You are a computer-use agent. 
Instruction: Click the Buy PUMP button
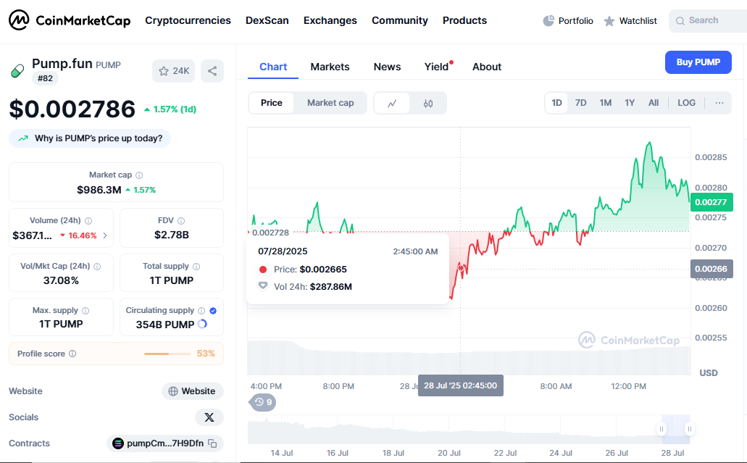[x=698, y=62]
